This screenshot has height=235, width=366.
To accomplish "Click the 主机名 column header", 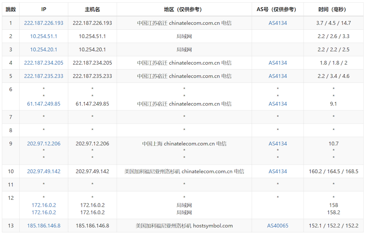I will click(x=92, y=9).
